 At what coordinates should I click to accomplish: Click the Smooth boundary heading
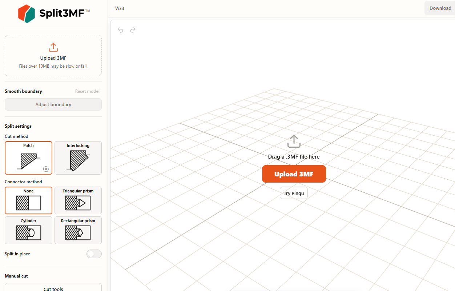click(23, 91)
